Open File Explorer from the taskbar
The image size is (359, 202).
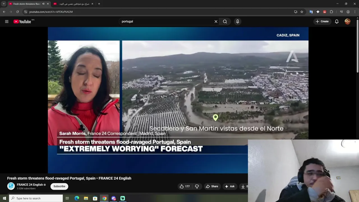(86, 198)
